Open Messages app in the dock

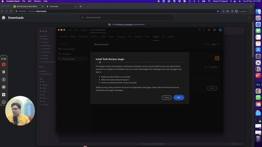(258, 31)
